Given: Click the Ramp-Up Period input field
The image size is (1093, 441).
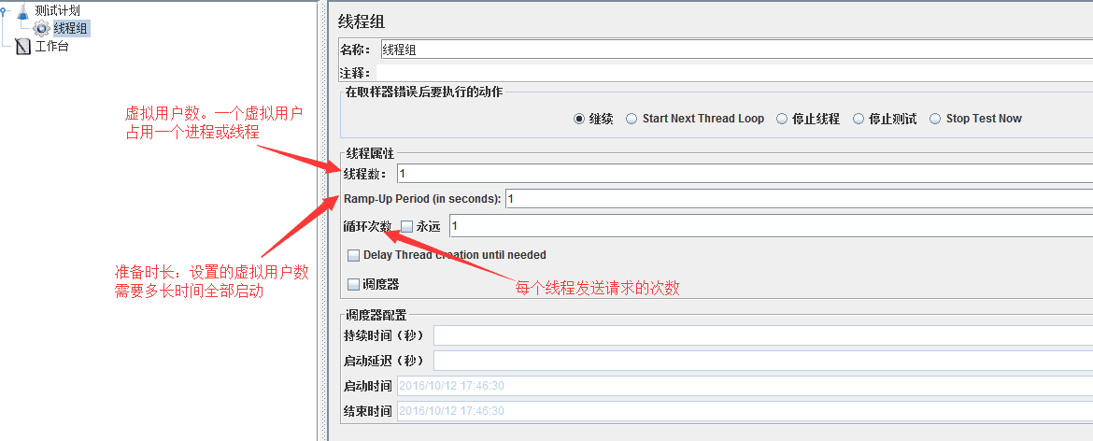Looking at the screenshot, I should point(799,199).
